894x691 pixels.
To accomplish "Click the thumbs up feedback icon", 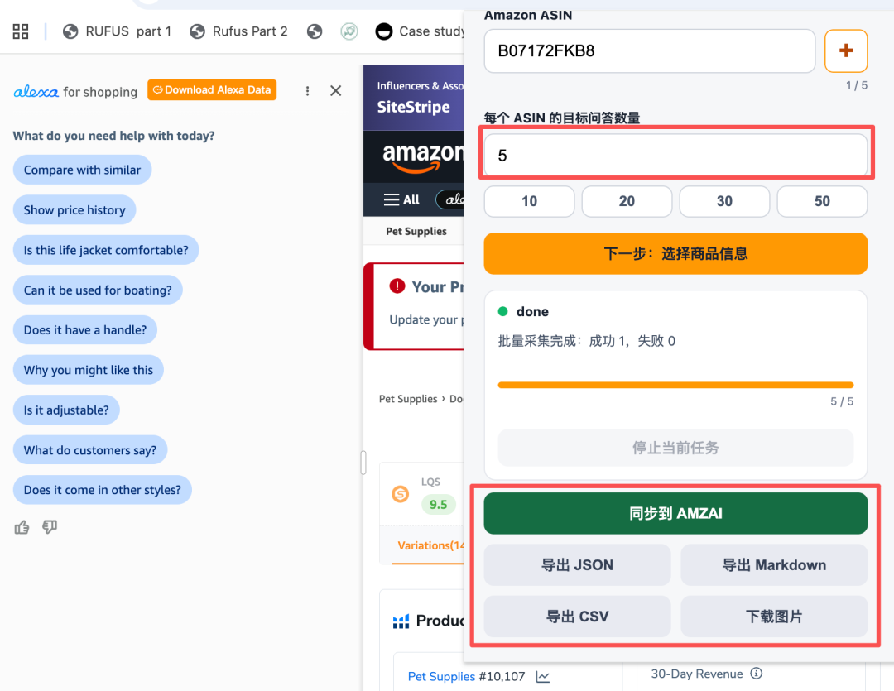I will 22,527.
